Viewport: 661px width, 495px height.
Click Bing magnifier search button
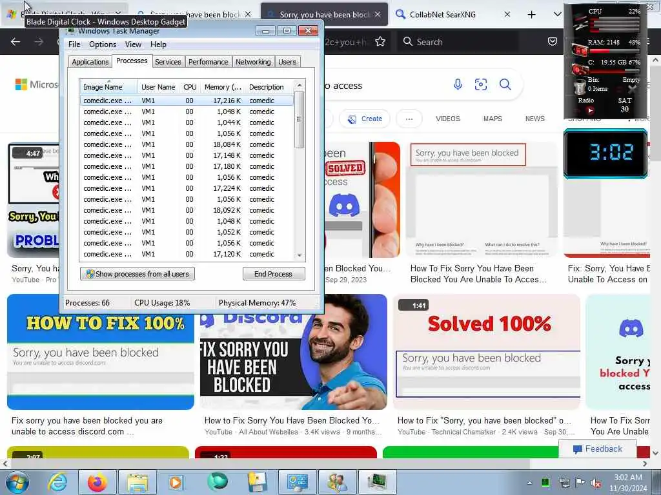pos(505,84)
